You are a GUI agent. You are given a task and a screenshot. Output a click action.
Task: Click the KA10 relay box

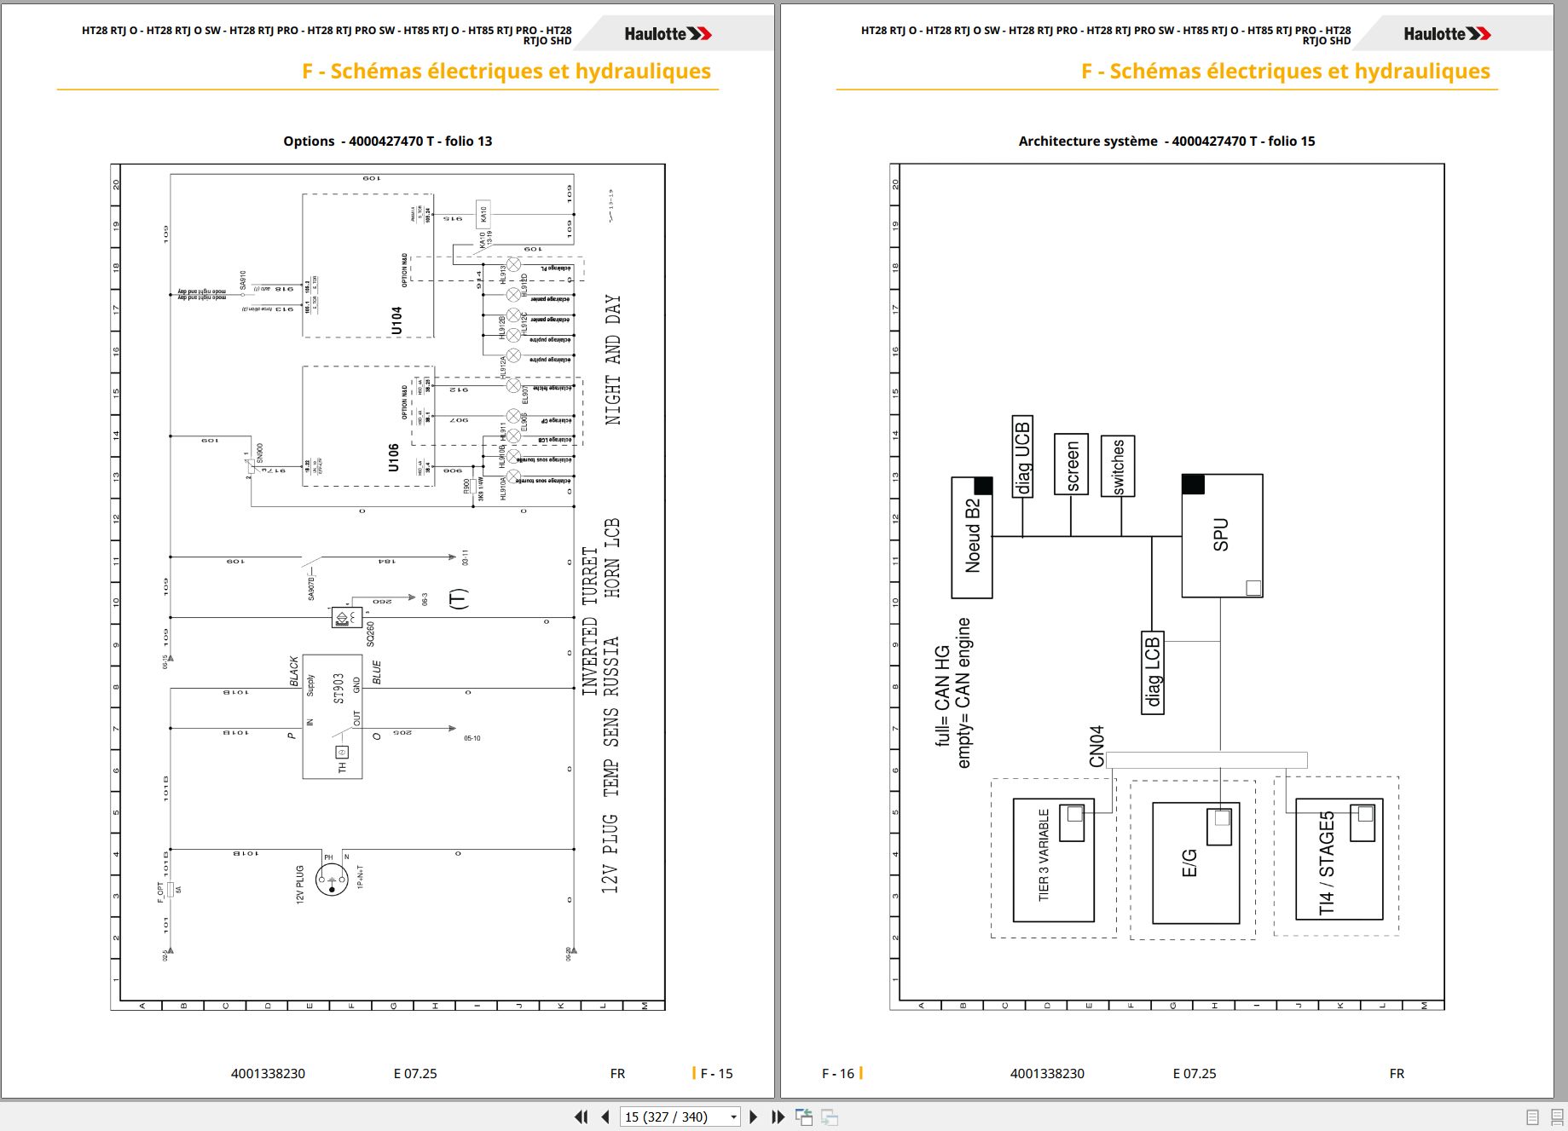(x=483, y=214)
